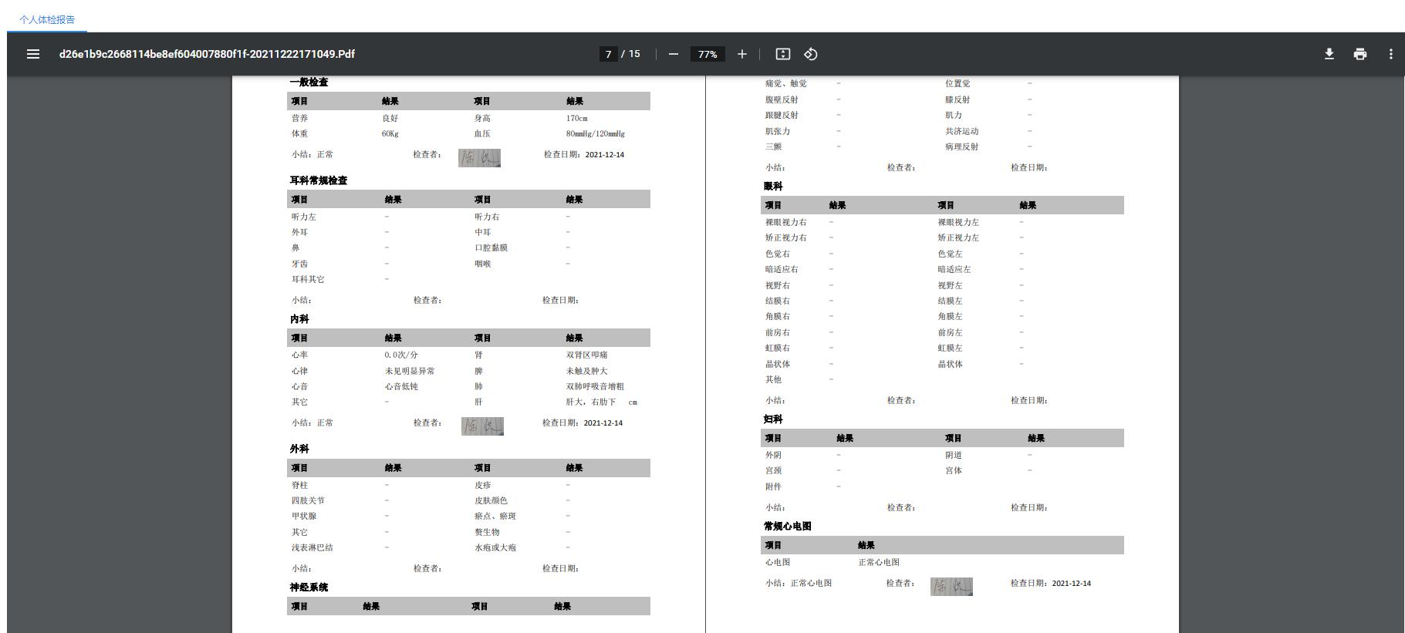This screenshot has height=633, width=1405.
Task: Click the 77% zoom level field
Action: point(708,54)
